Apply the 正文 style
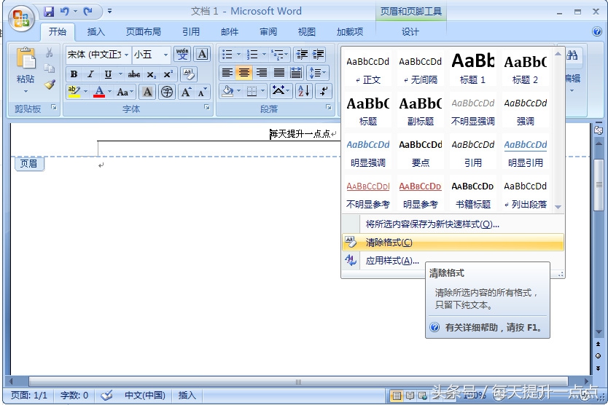Viewport: 608px width, 405px height. [367, 68]
